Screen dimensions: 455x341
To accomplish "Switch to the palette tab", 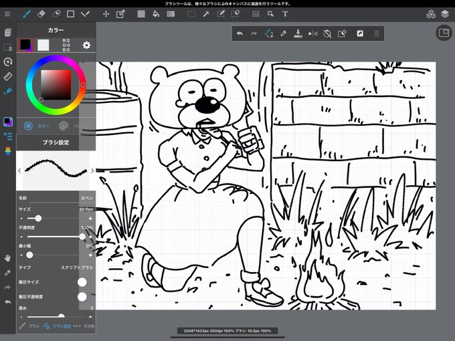I will [73, 126].
